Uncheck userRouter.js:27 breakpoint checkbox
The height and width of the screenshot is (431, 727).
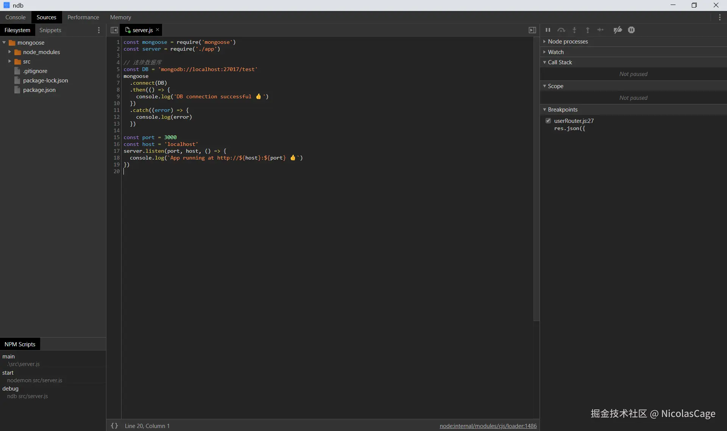[x=548, y=121]
